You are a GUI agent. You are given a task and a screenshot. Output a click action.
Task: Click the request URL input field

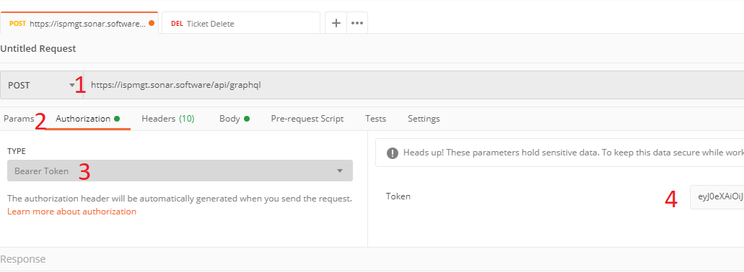[x=413, y=85]
